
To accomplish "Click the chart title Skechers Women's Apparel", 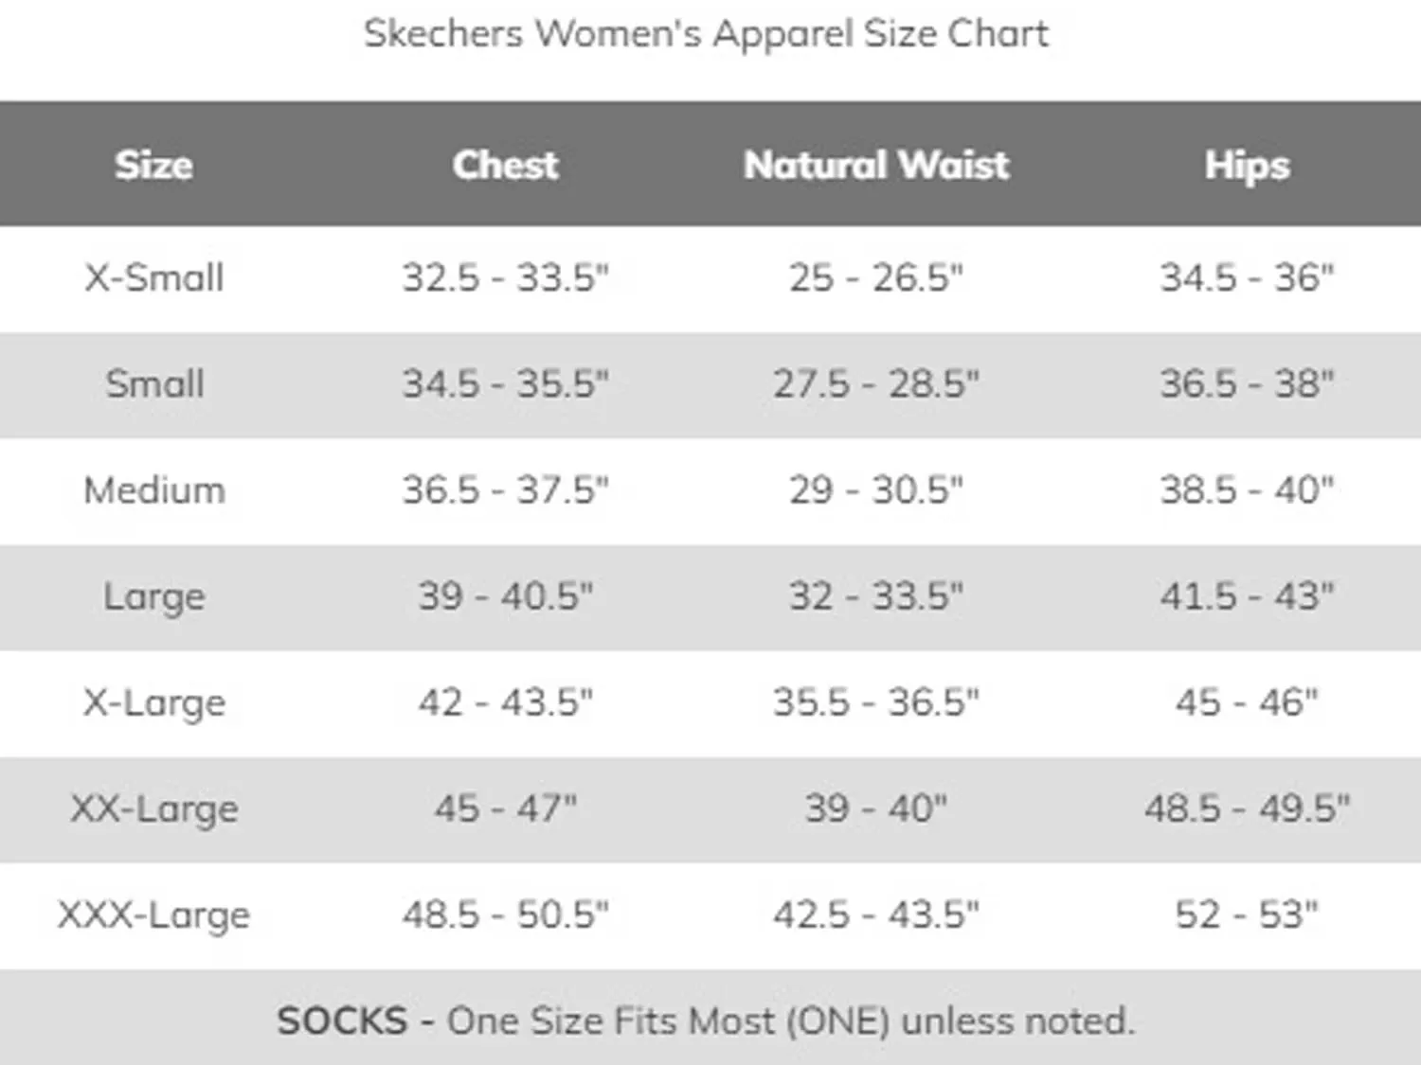I will tap(706, 34).
